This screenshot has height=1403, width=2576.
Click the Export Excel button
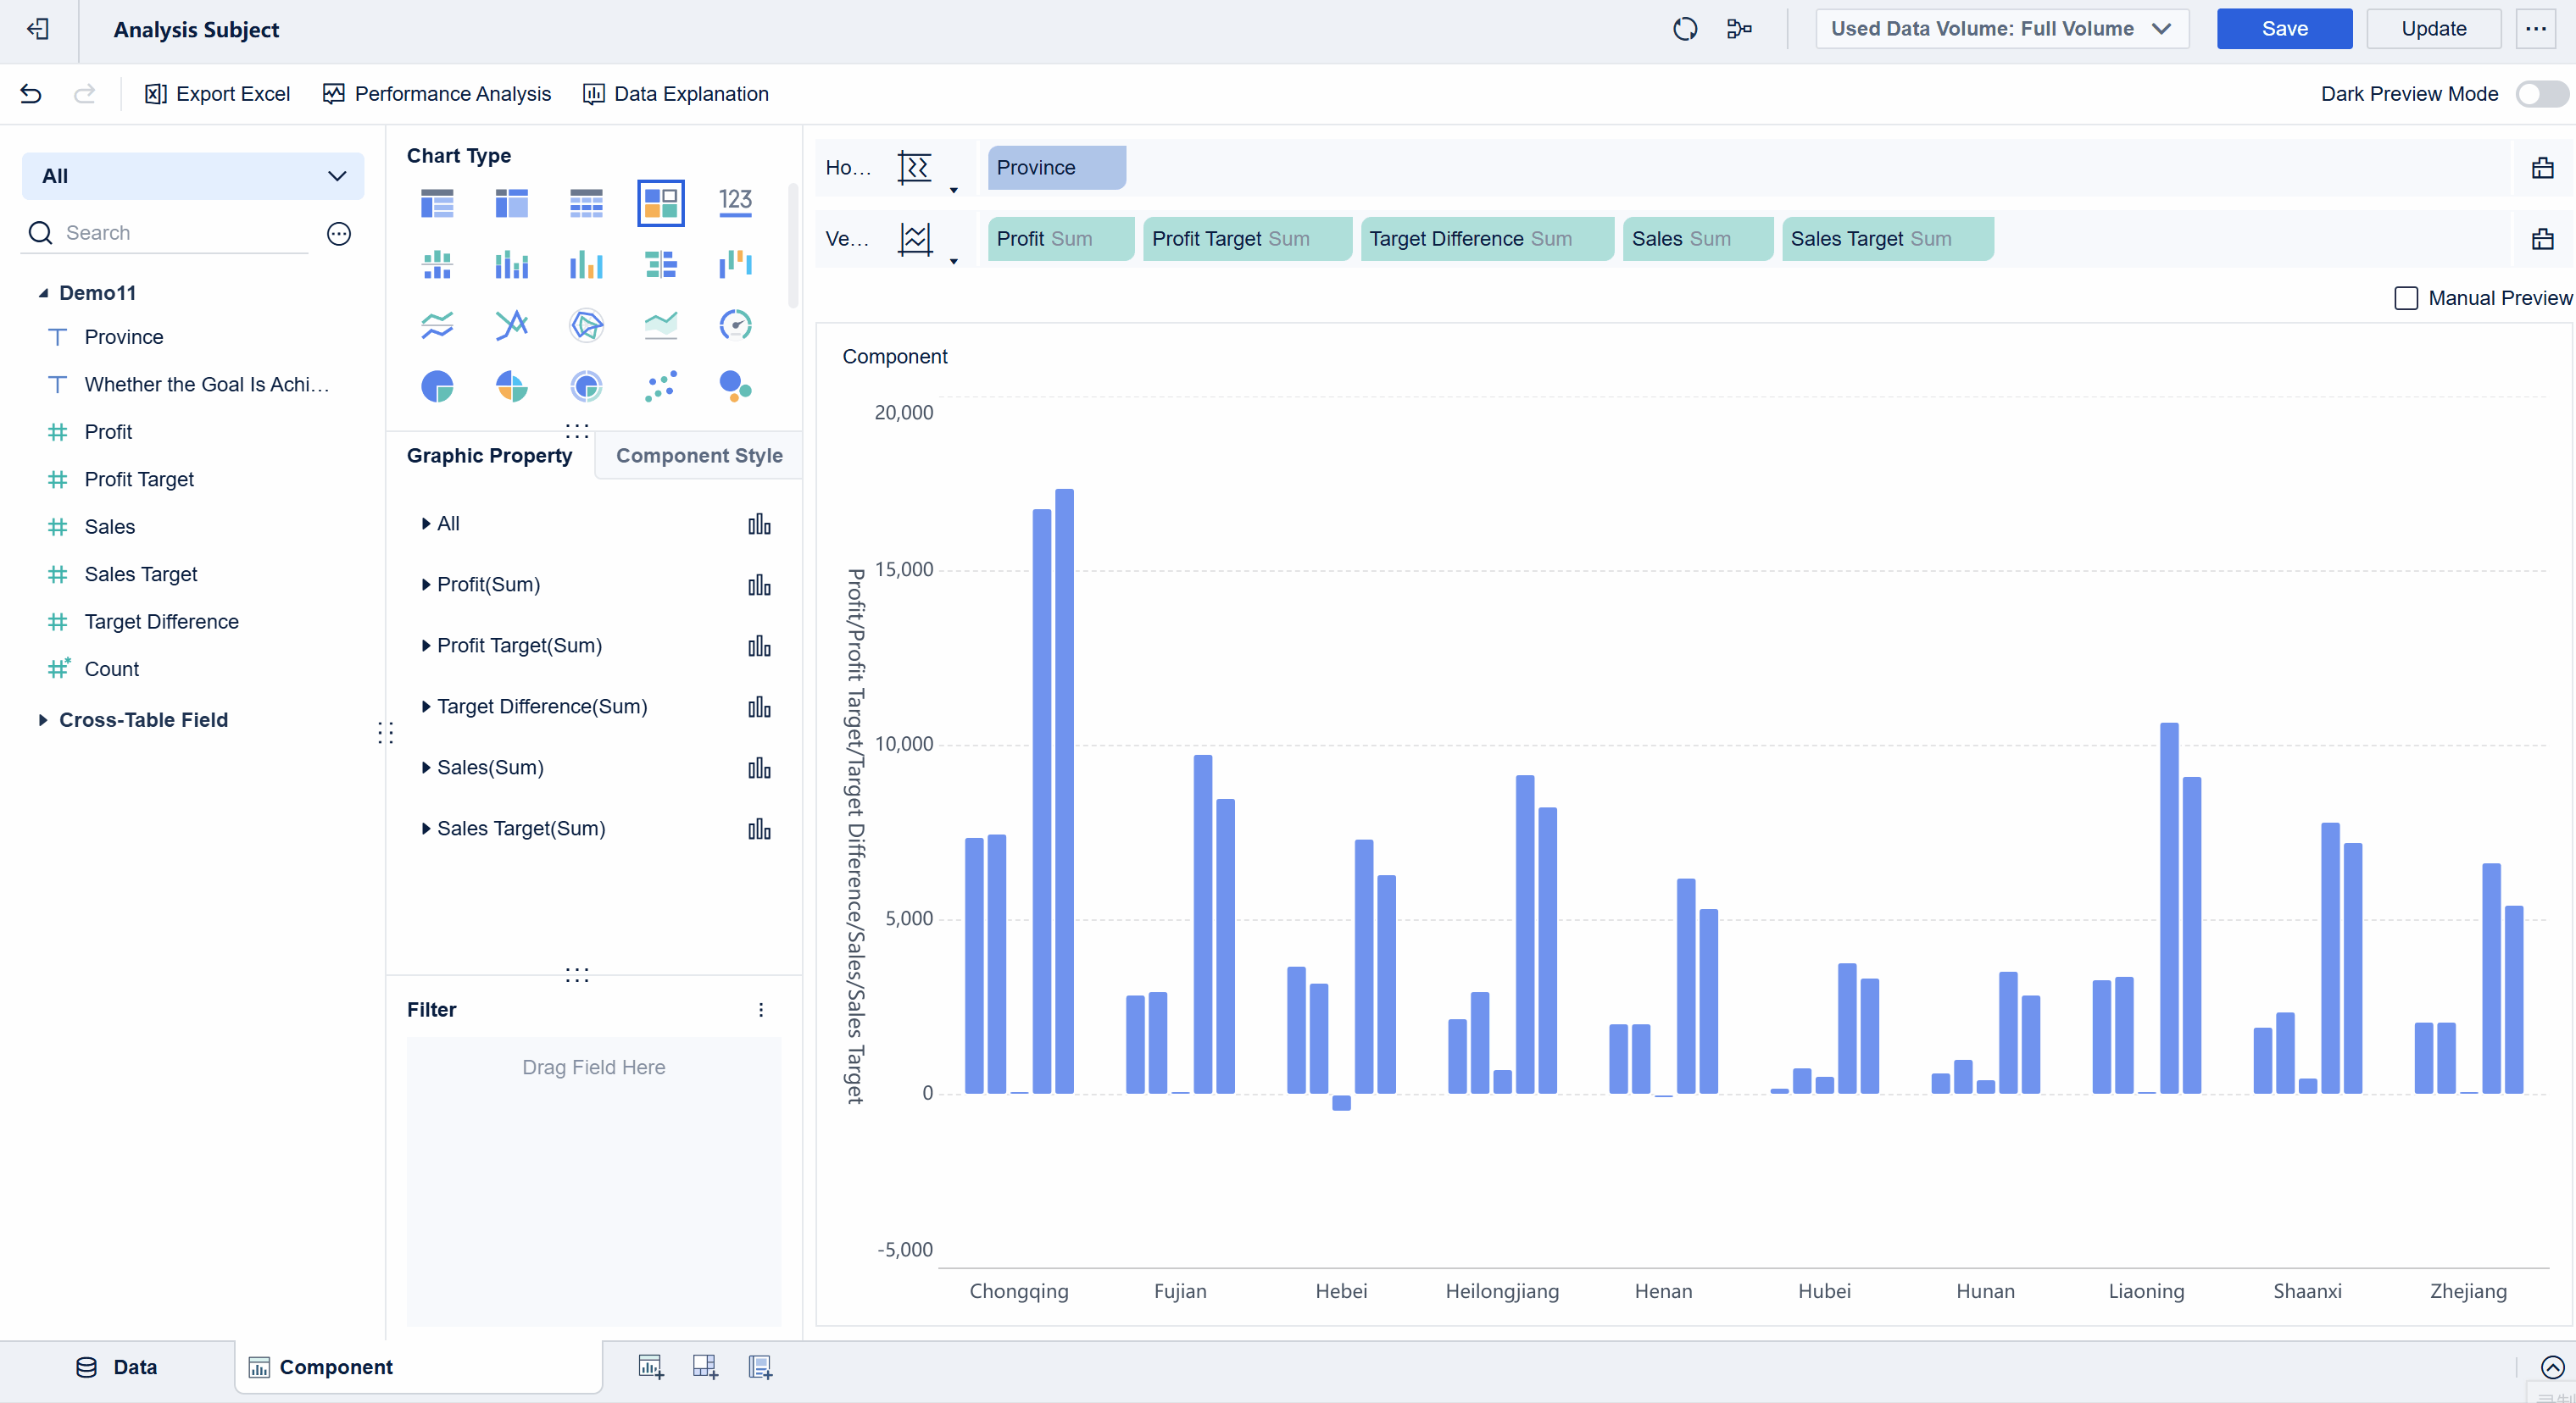[217, 94]
